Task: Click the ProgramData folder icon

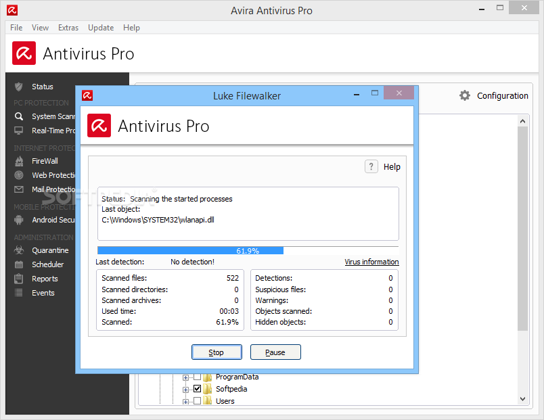Action: (207, 377)
